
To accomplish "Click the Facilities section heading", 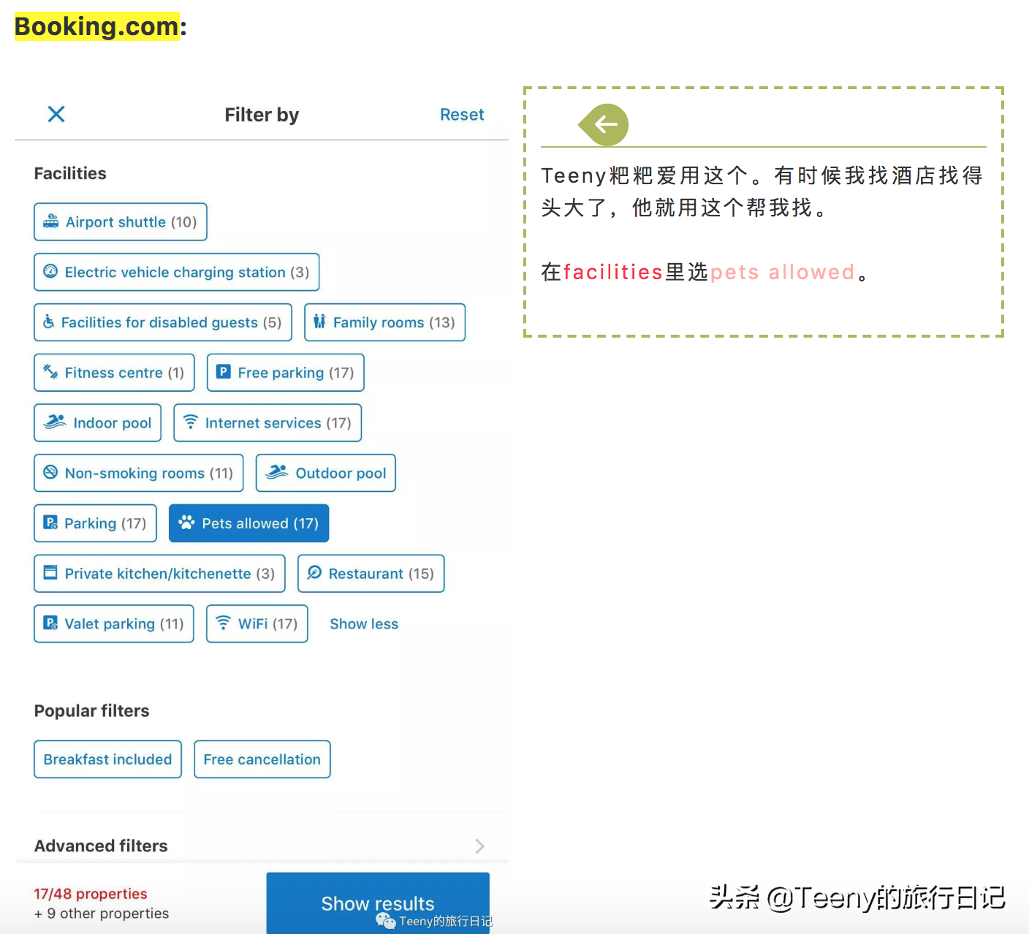I will (70, 173).
